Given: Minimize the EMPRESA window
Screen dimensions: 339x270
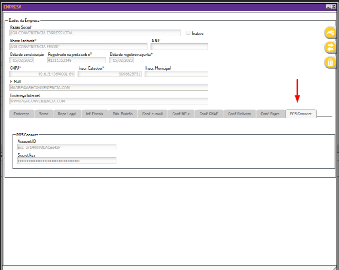Looking at the screenshot, I should pos(328,7).
